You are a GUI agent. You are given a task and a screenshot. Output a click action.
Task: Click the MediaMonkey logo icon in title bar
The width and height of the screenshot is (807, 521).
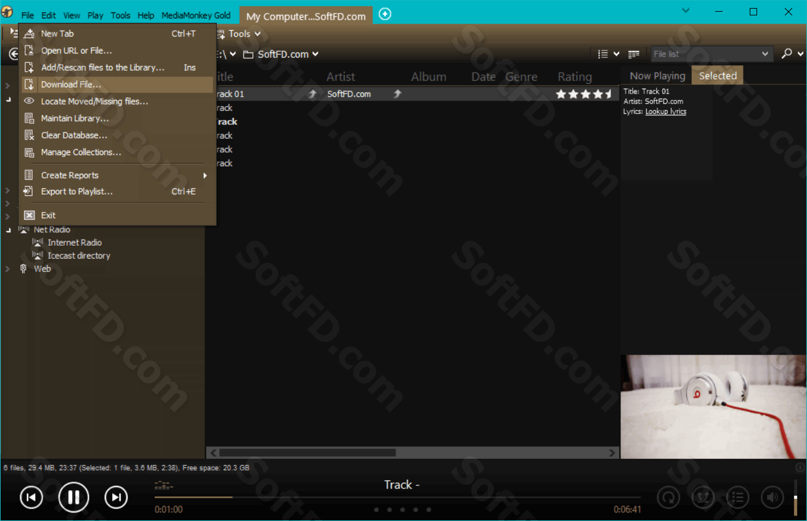(x=7, y=12)
